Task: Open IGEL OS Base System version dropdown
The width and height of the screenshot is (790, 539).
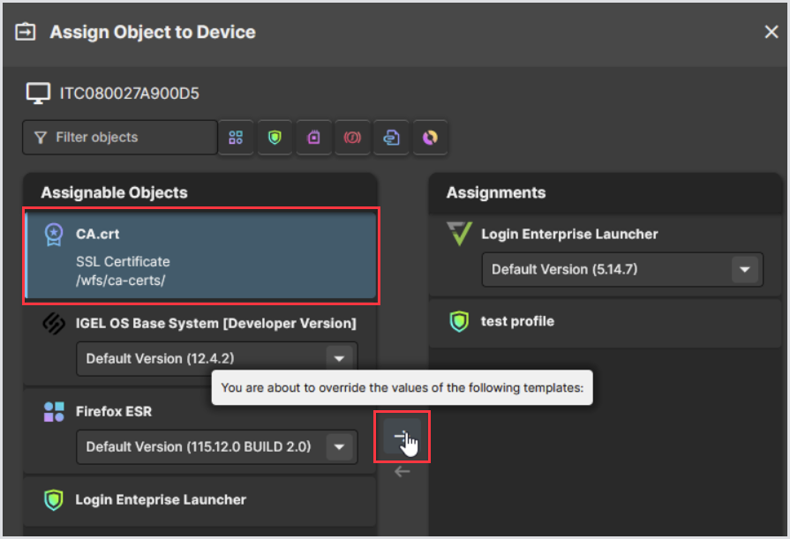Action: (x=338, y=359)
